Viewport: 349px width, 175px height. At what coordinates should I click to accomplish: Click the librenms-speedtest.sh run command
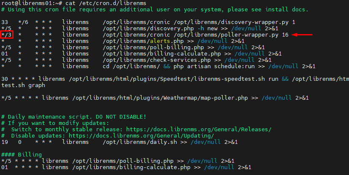coord(174,79)
